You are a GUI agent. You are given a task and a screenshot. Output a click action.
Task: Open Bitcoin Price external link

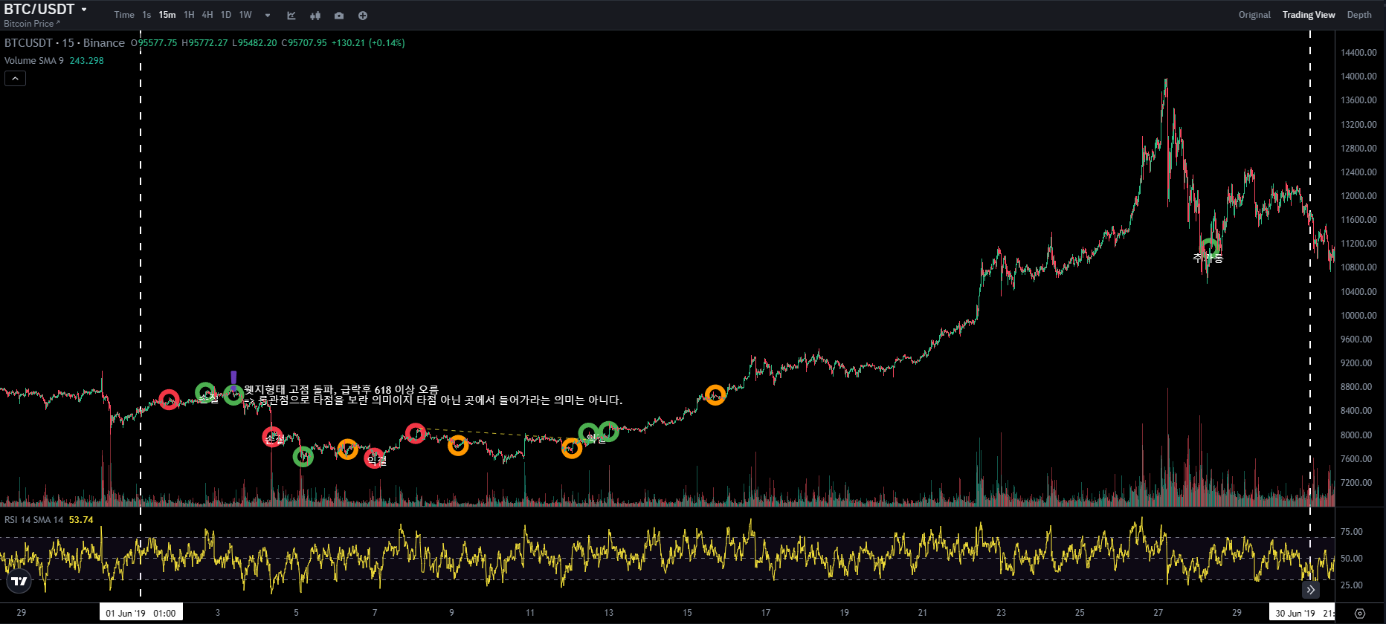pos(32,24)
